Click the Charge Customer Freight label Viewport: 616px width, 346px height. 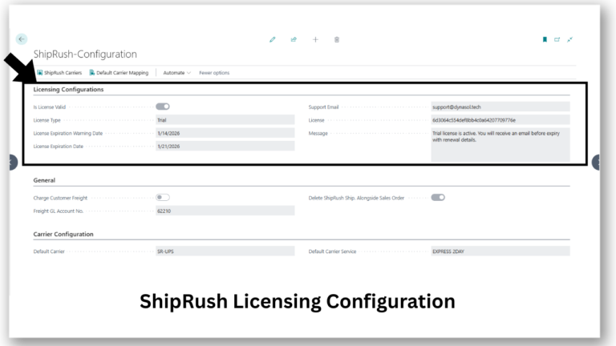(x=60, y=198)
